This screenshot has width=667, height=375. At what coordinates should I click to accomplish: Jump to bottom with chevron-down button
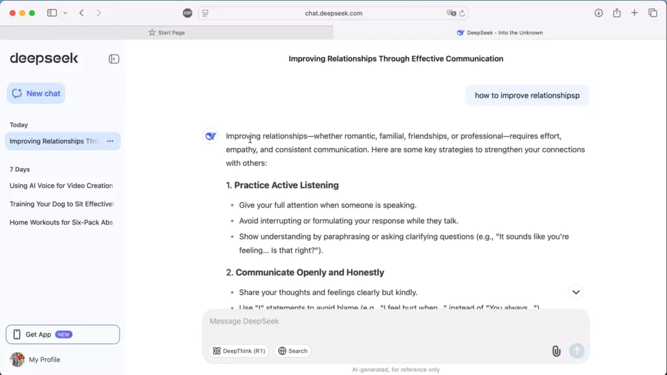click(x=576, y=292)
